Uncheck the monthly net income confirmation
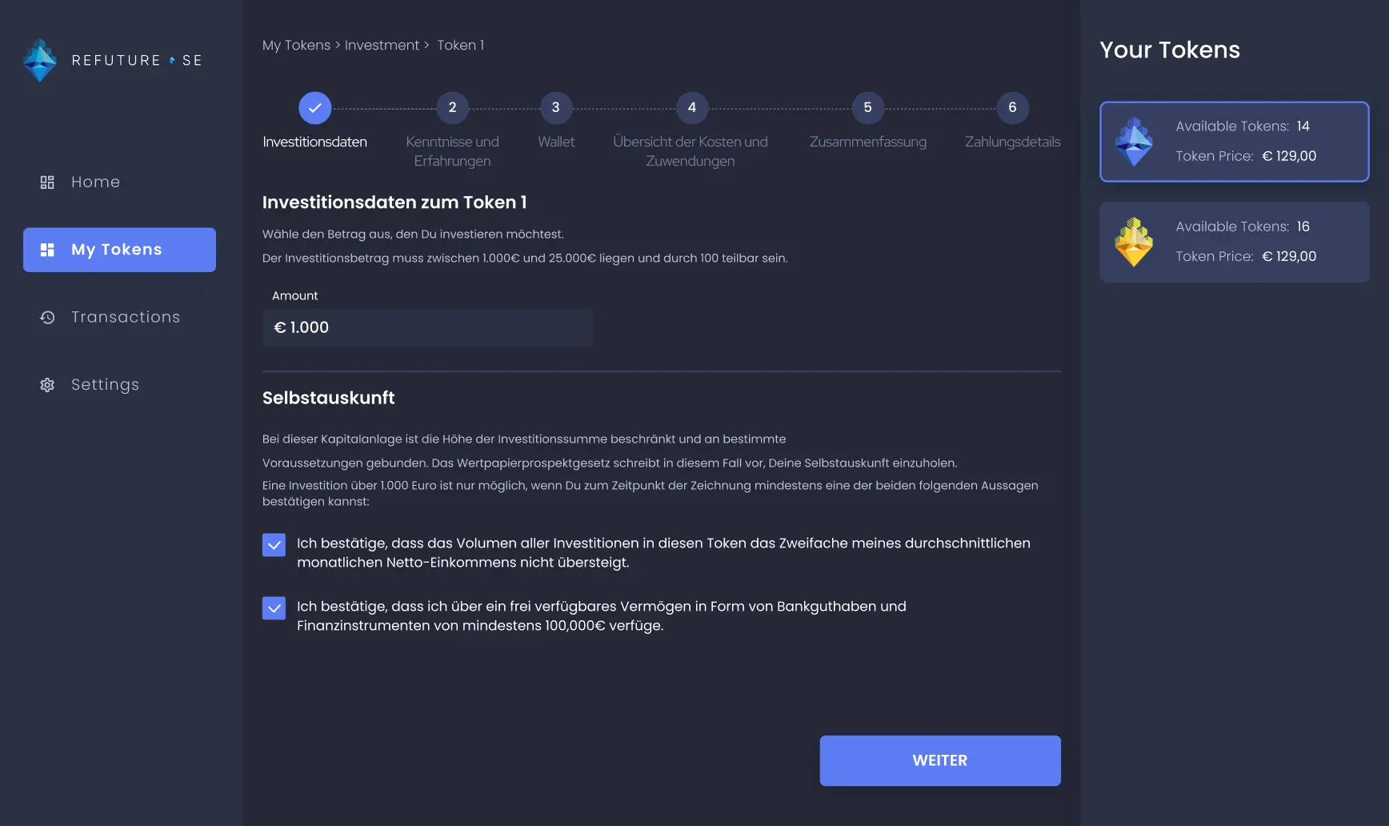Screen dimensions: 1389x826 (273, 544)
